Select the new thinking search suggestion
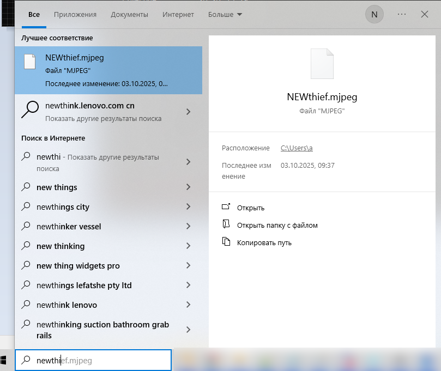 click(61, 246)
